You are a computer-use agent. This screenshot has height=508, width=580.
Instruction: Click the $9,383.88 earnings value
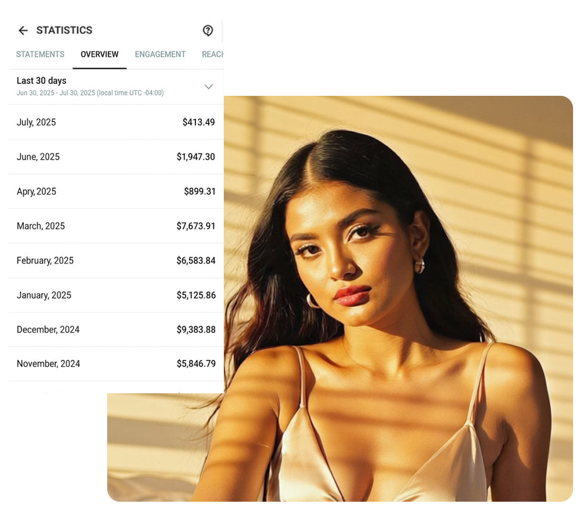pos(196,330)
